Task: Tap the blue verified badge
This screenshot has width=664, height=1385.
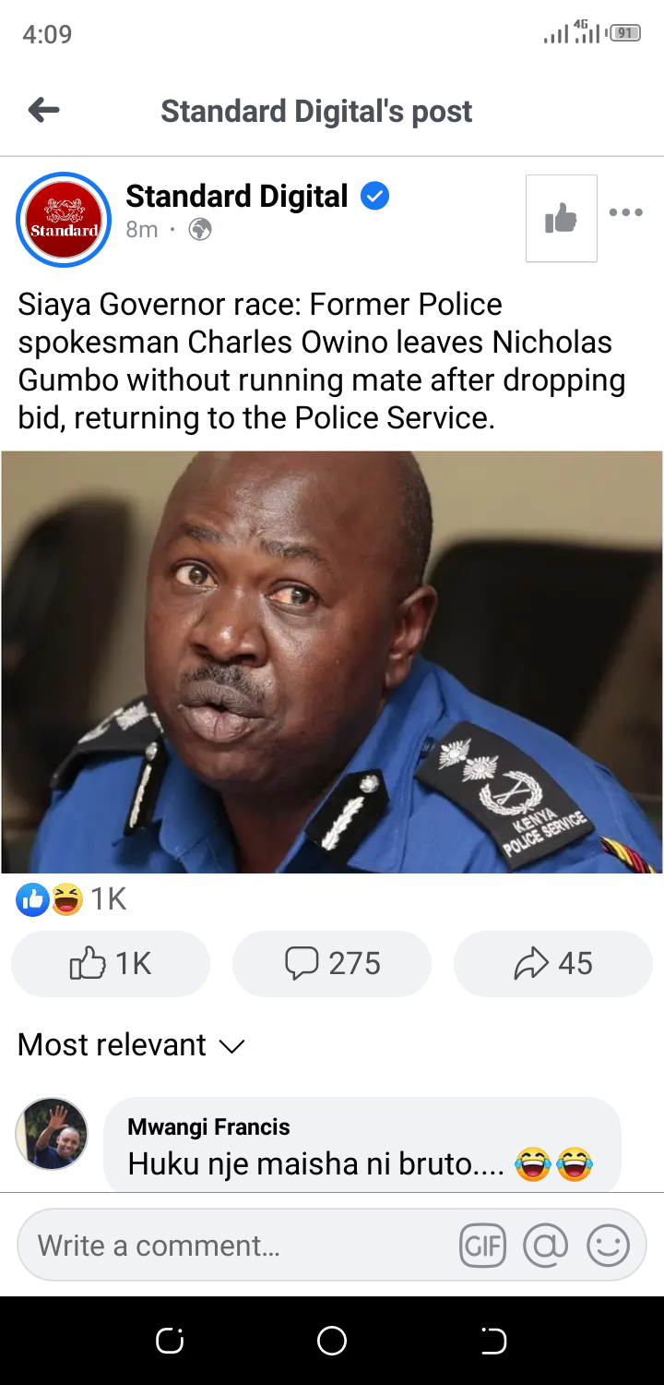Action: click(x=374, y=196)
